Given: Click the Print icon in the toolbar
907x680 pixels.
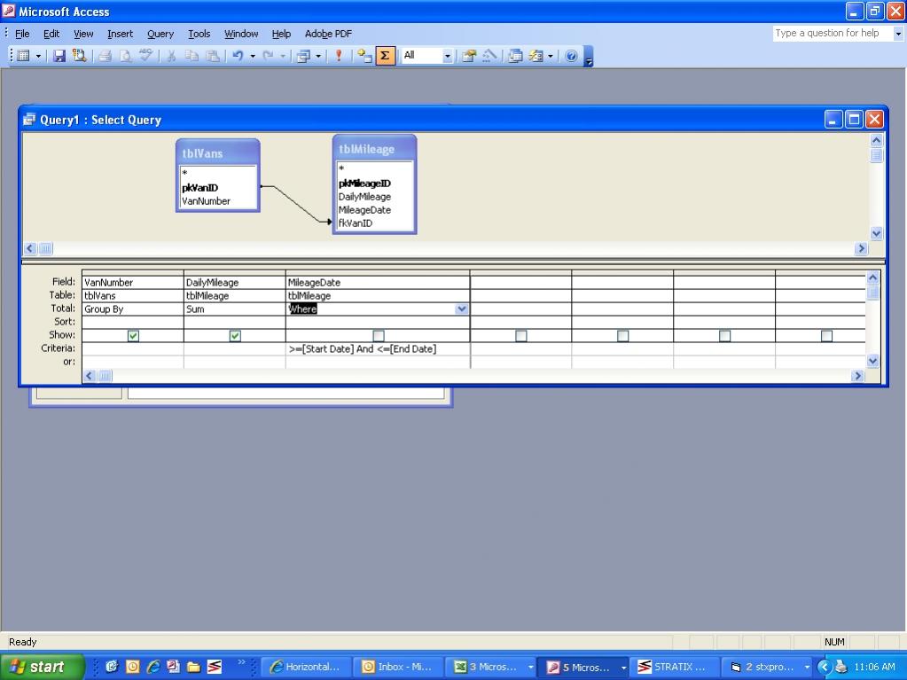Looking at the screenshot, I should [105, 56].
